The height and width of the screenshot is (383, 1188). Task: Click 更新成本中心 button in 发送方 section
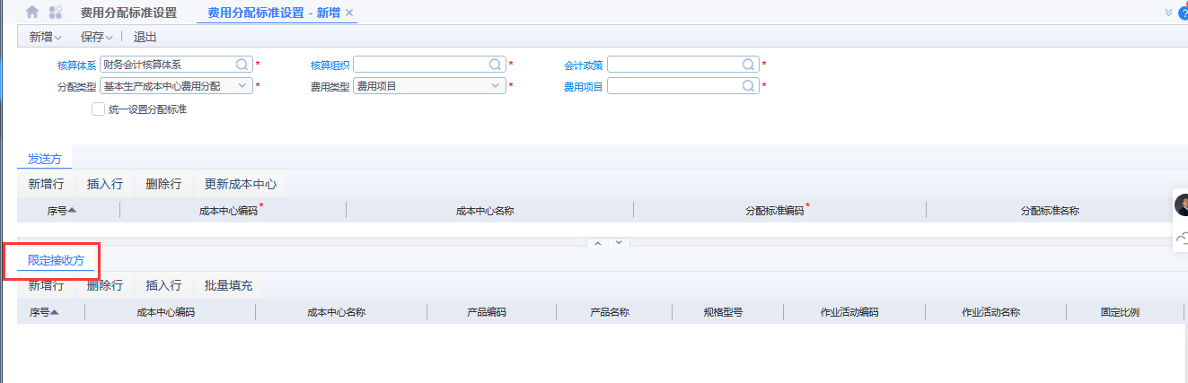pos(240,184)
